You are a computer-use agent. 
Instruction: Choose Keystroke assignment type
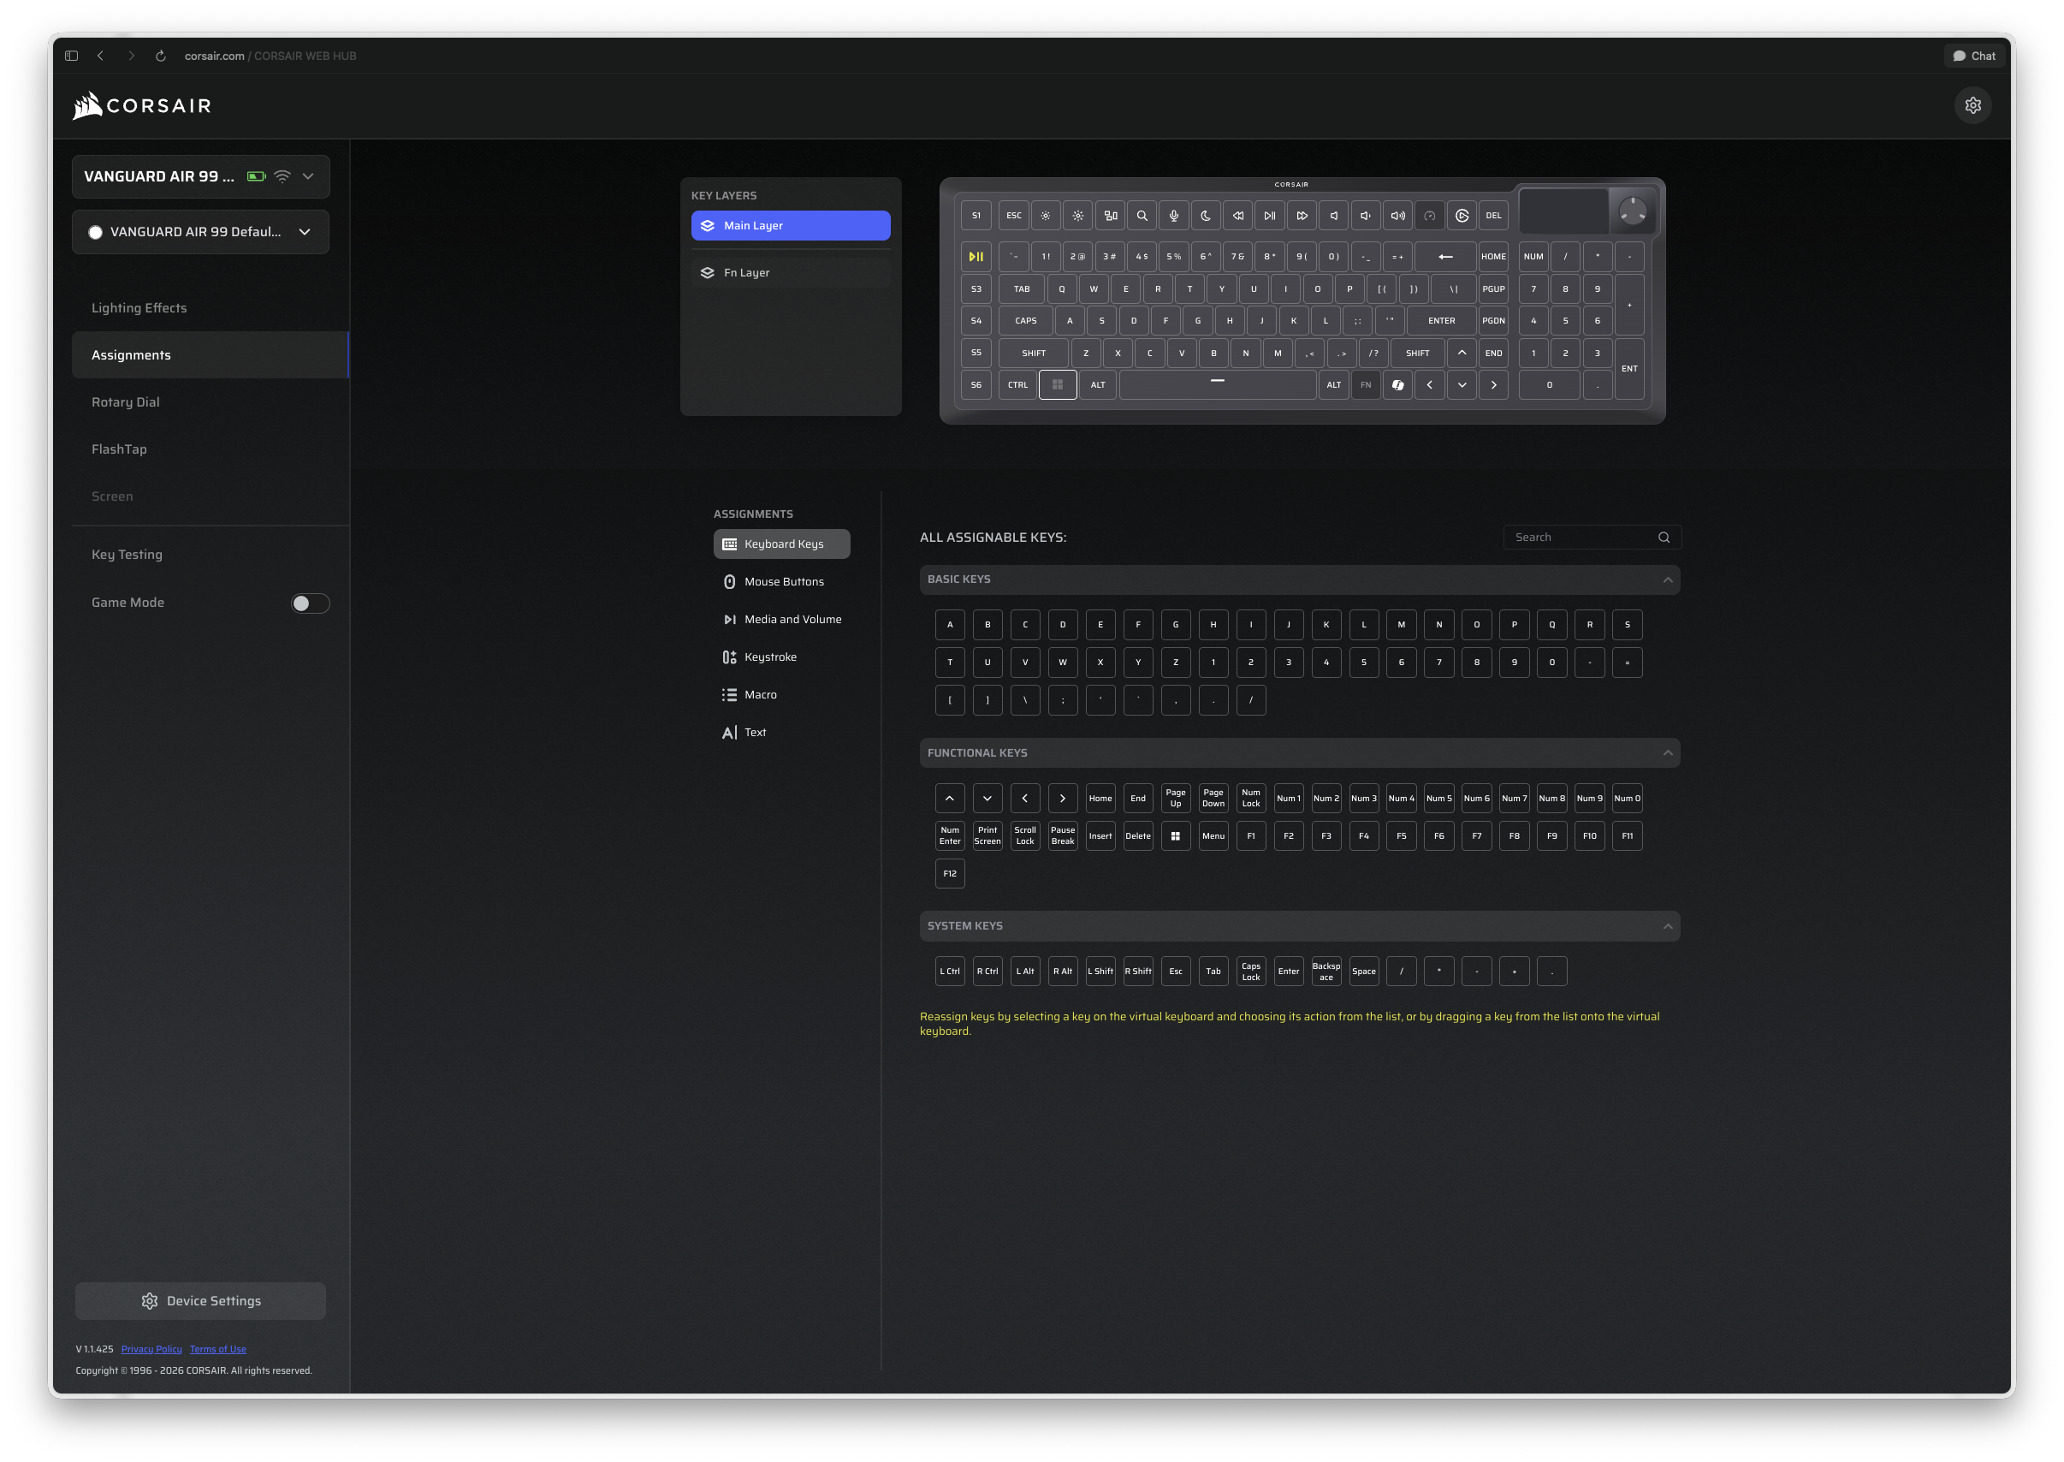[x=781, y=657]
